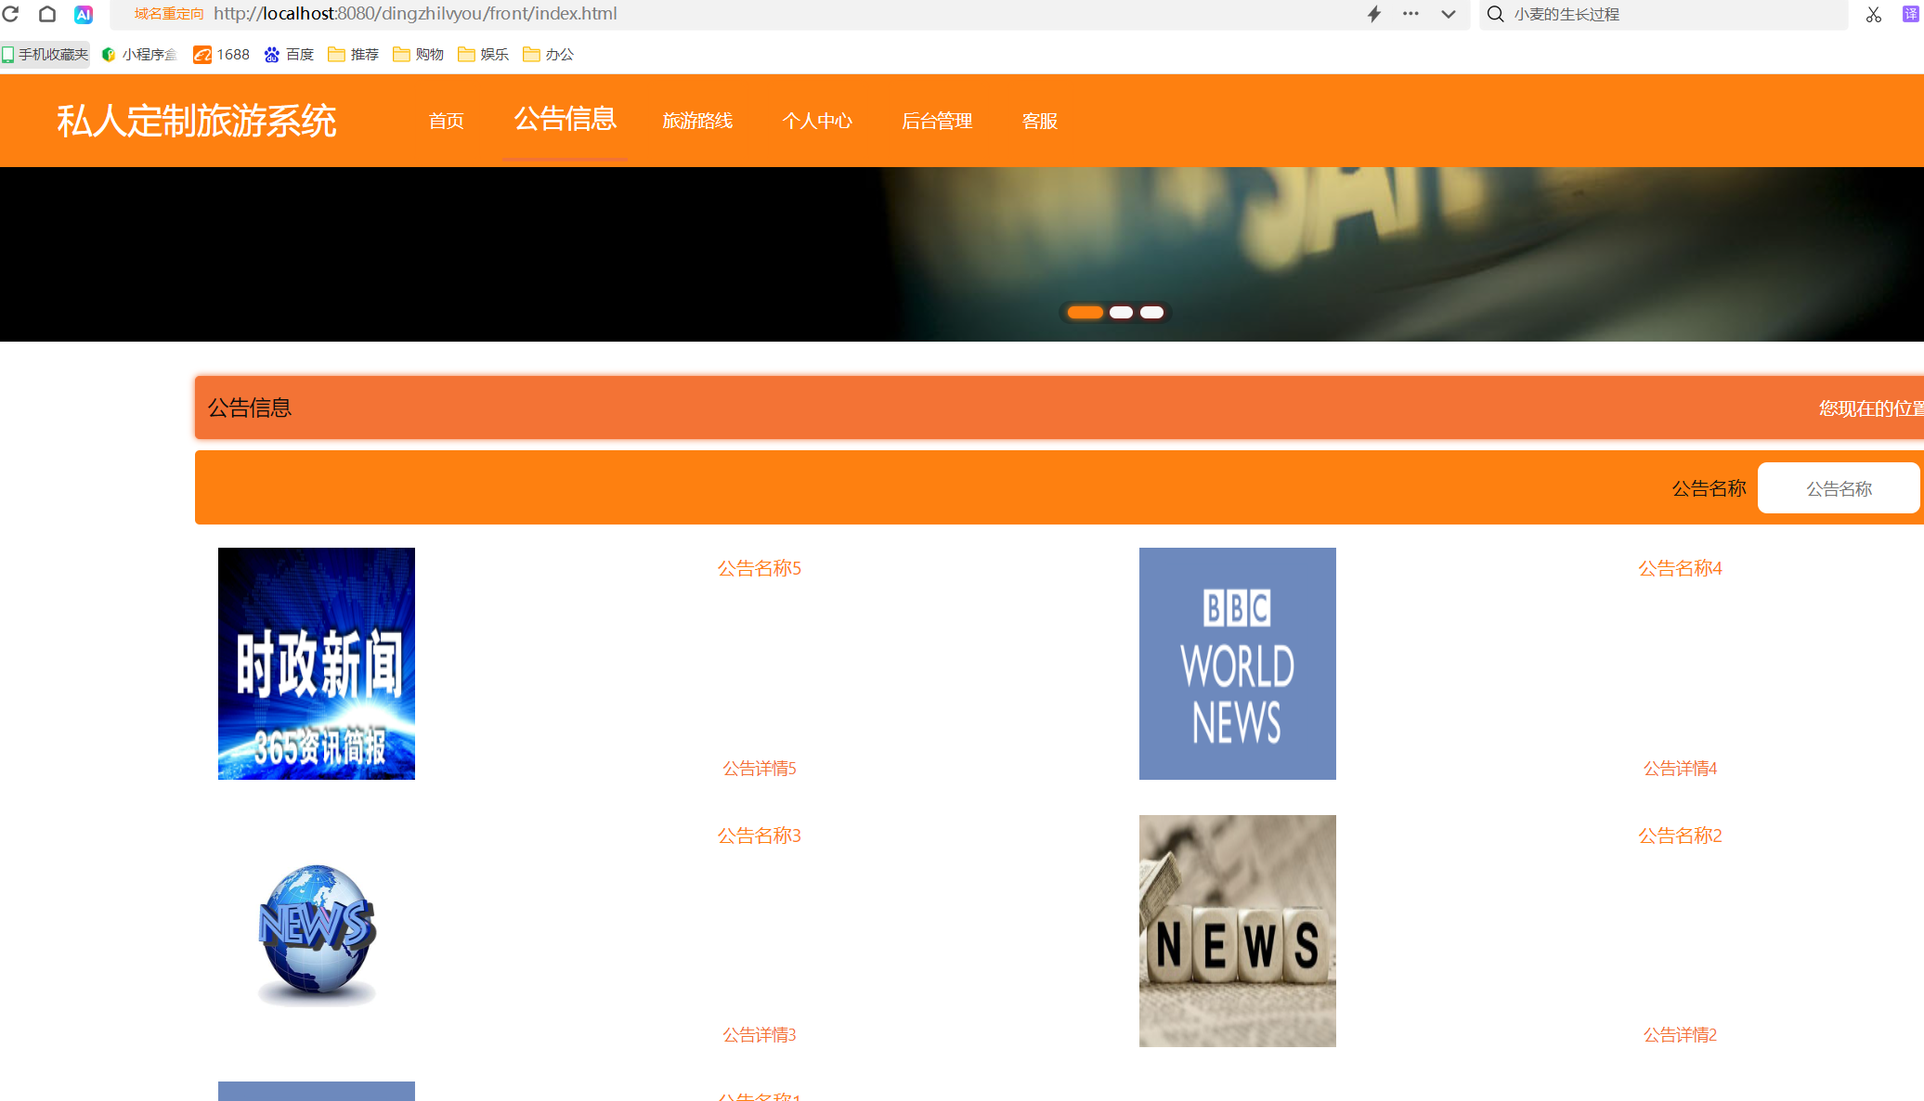Open the 公告名称5 announcement link
Screen dimensions: 1924x1101
point(759,568)
